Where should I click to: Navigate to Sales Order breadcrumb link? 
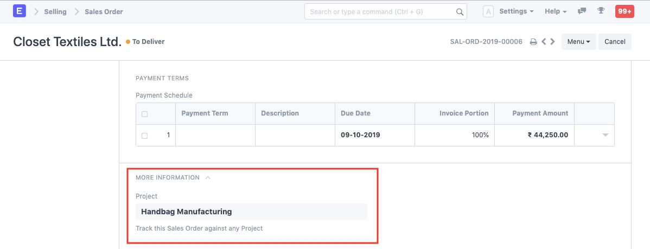[x=104, y=11]
